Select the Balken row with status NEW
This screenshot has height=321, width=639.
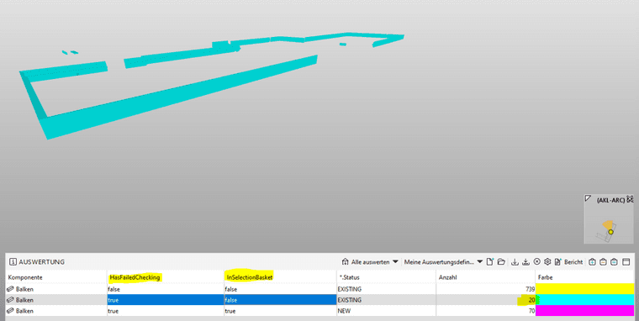coord(319,310)
